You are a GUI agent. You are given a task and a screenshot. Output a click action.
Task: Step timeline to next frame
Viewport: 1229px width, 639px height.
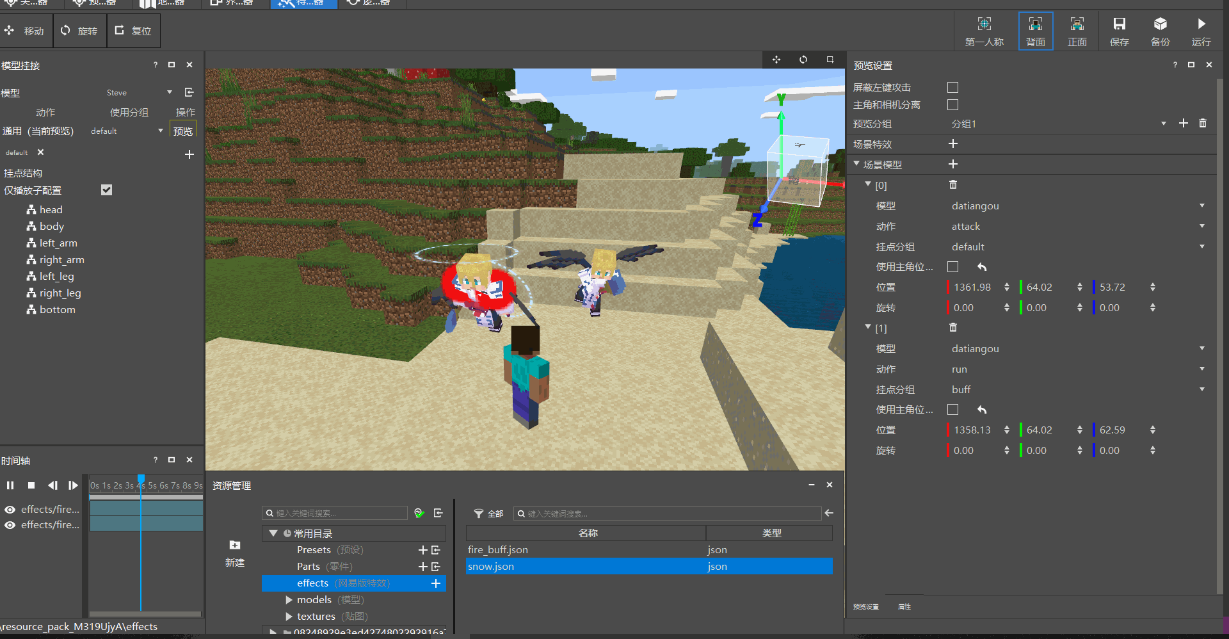73,485
